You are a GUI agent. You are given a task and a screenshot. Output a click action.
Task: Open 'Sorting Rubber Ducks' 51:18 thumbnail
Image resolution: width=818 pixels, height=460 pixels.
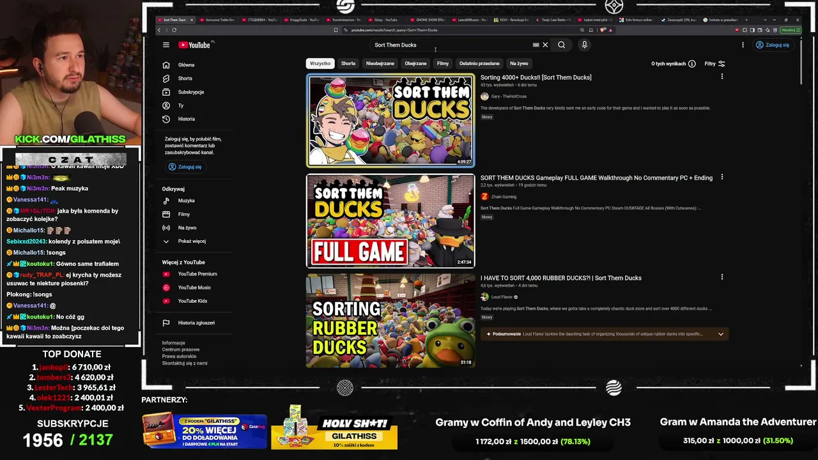pyautogui.click(x=390, y=321)
